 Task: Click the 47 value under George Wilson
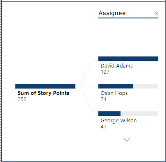click(x=103, y=127)
